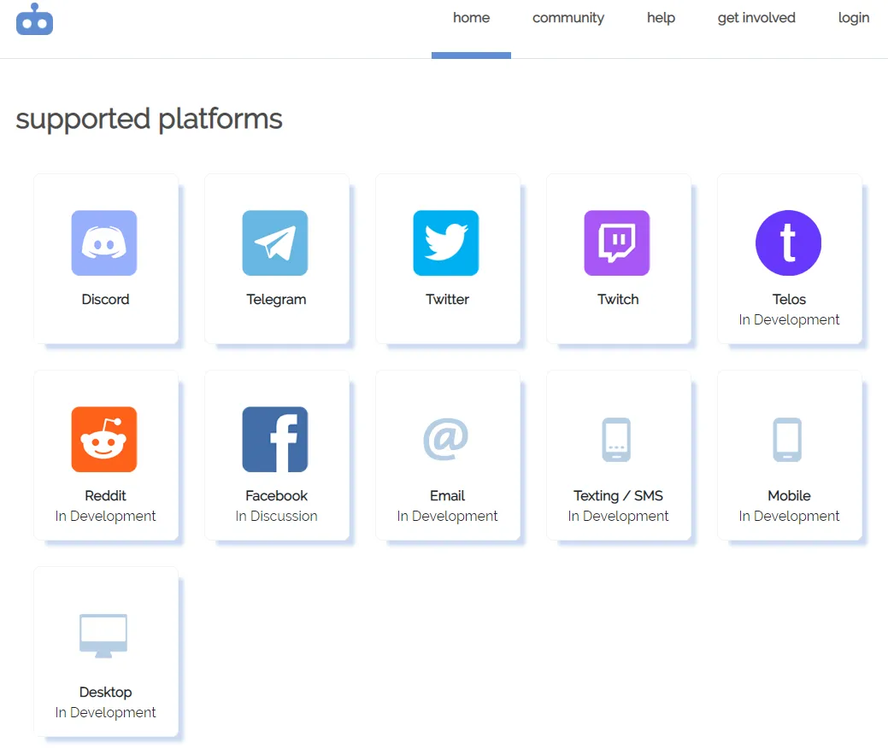888x754 pixels.
Task: Go to the community page
Action: point(568,18)
